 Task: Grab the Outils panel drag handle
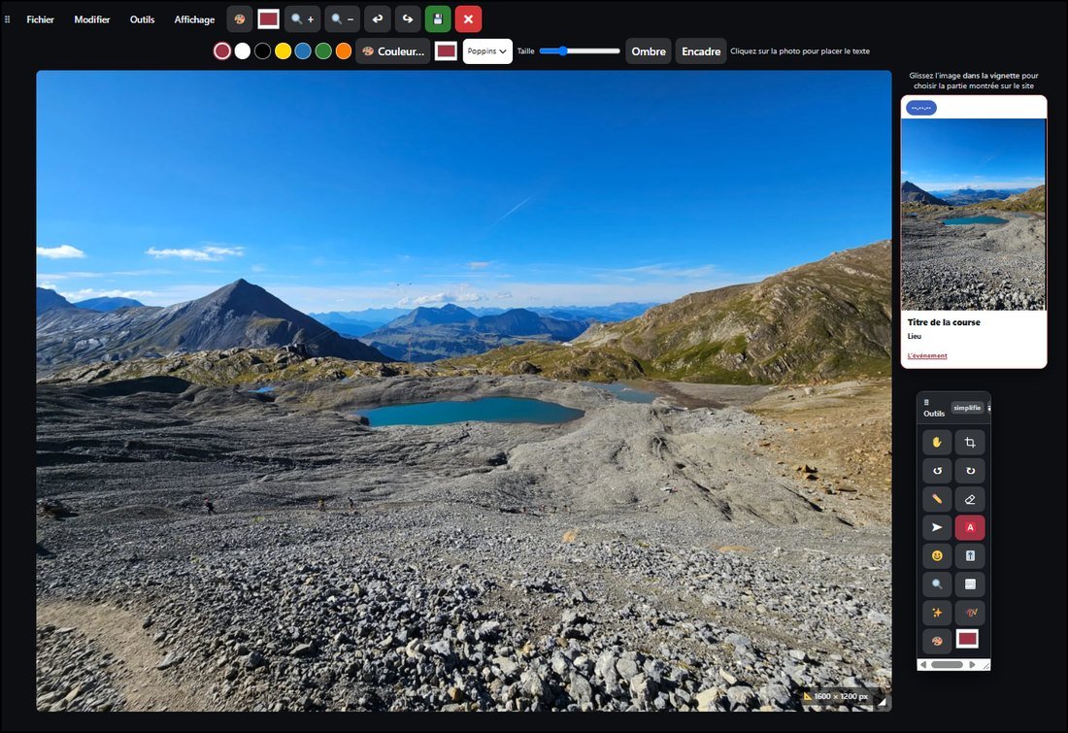point(926,402)
